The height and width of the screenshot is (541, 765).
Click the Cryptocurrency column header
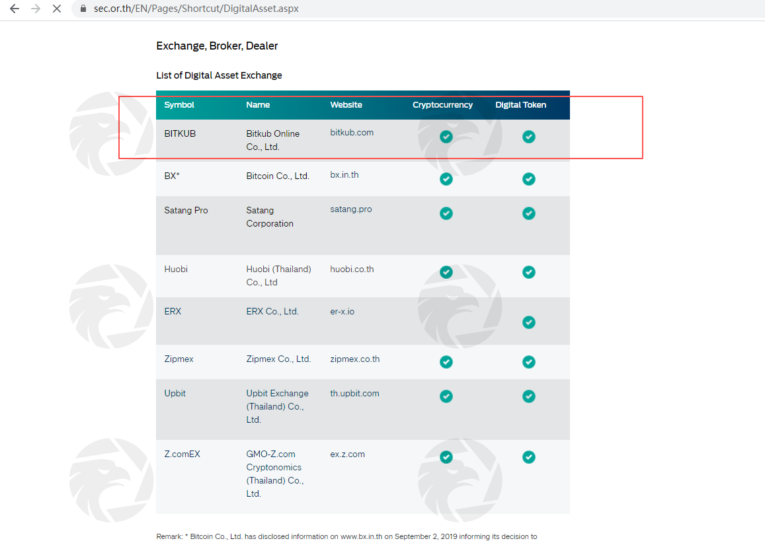coord(442,105)
